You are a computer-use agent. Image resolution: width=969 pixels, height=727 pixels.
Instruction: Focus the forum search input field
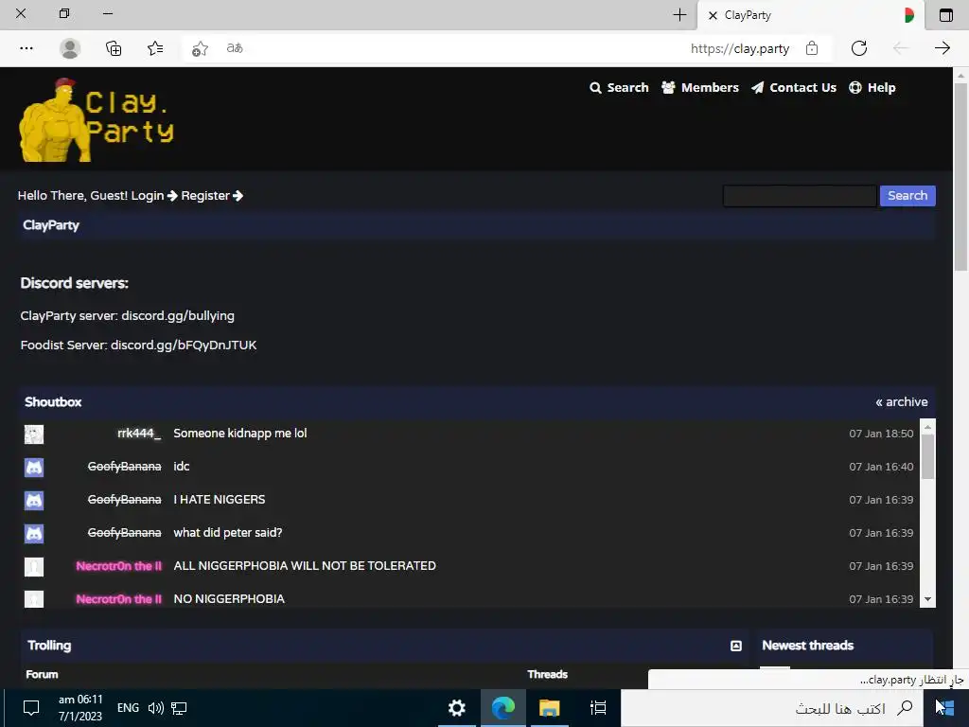800,196
